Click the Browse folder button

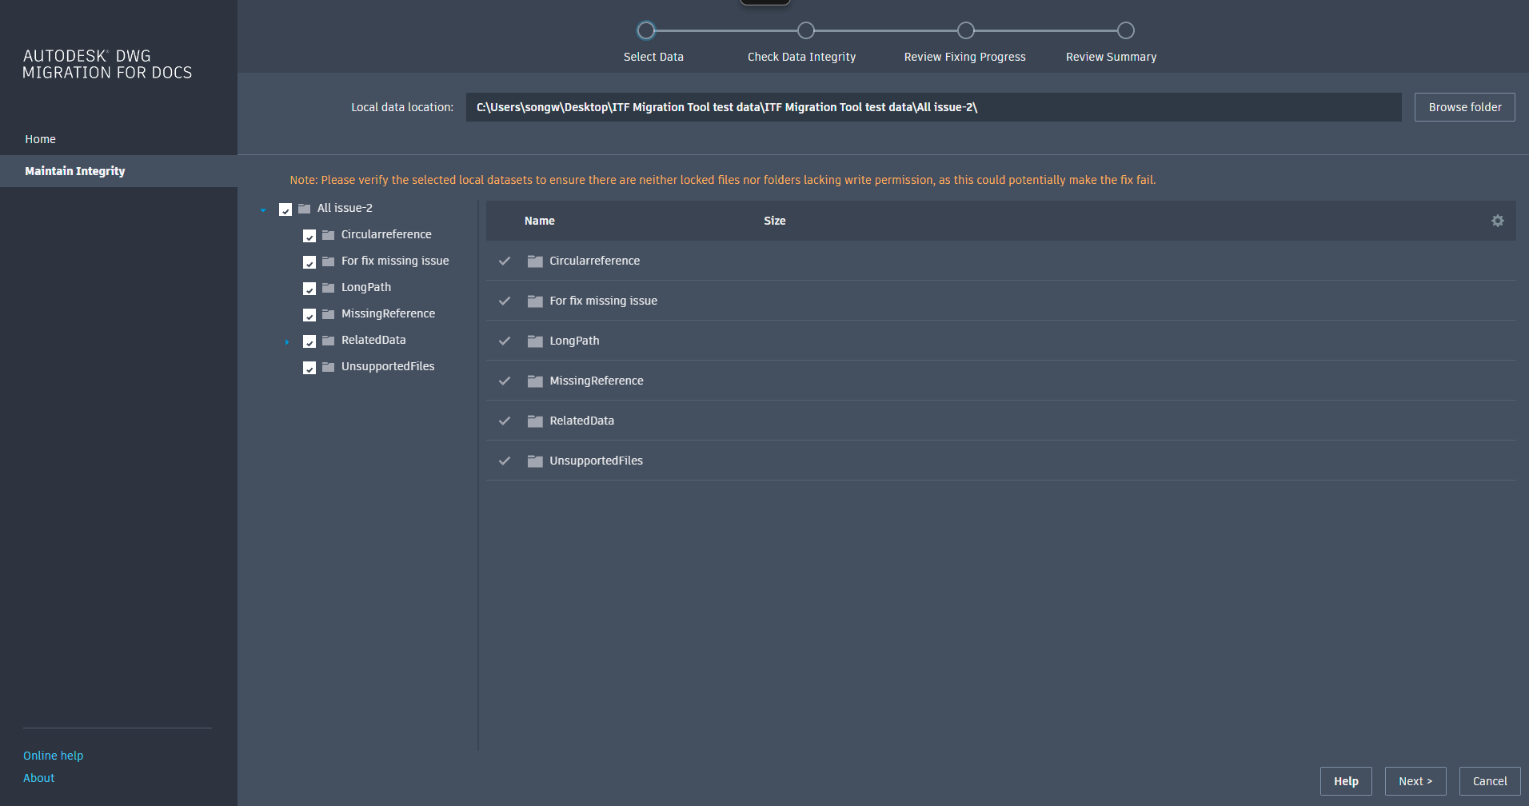coord(1464,107)
